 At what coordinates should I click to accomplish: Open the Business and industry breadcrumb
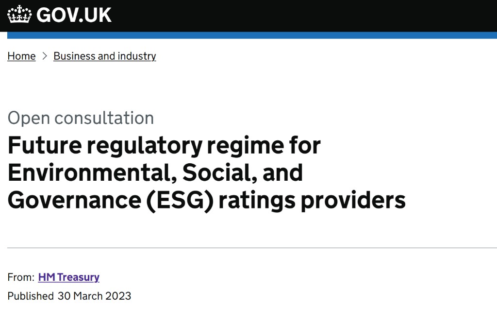coord(104,56)
